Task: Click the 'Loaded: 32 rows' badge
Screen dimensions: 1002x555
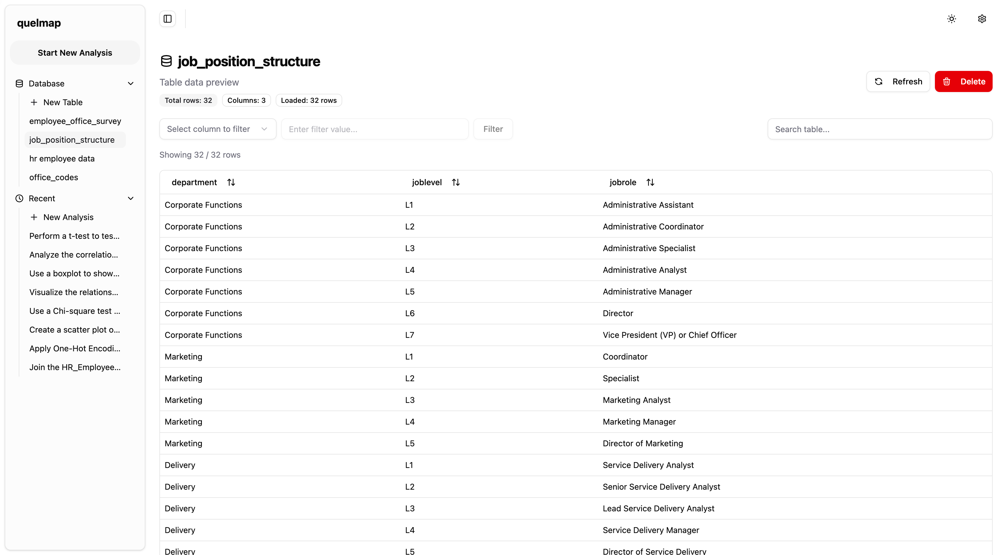Action: coord(309,100)
